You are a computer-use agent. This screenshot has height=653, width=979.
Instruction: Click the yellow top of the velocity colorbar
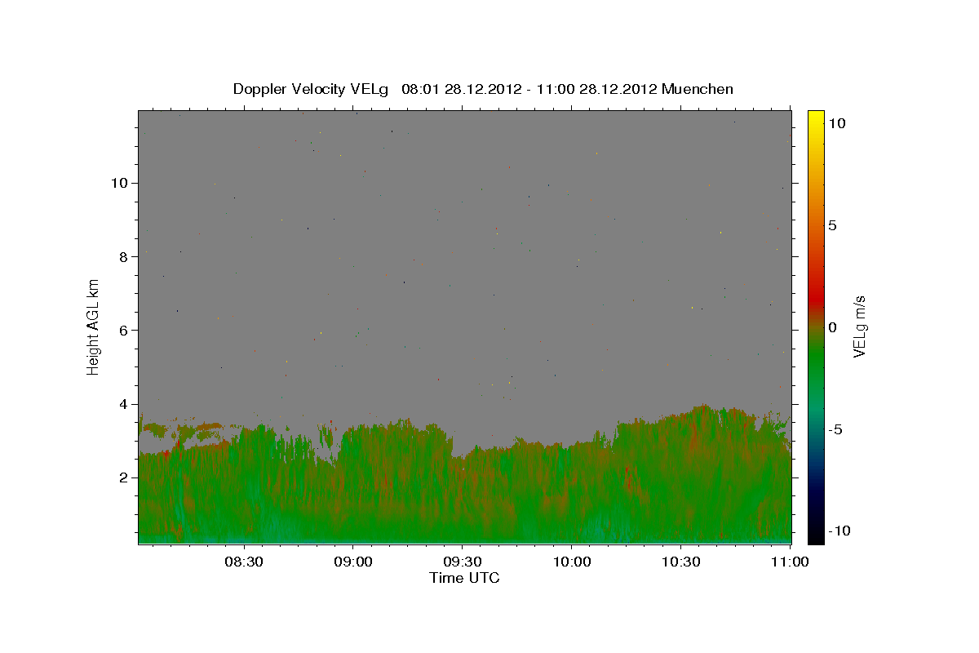(x=815, y=118)
